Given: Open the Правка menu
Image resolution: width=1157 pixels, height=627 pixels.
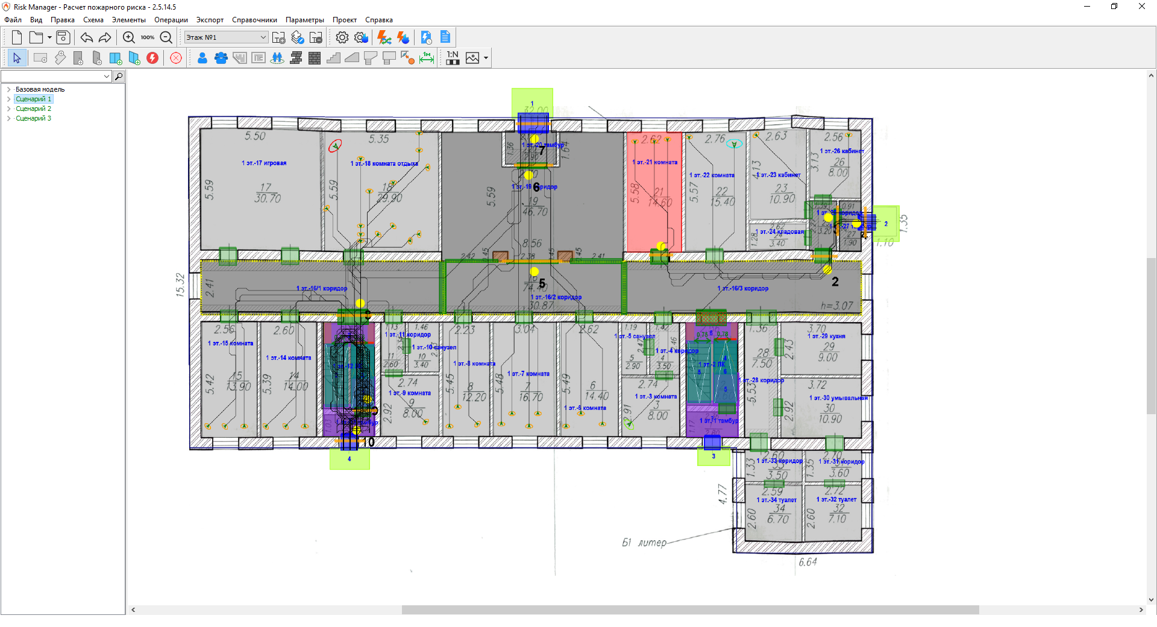Looking at the screenshot, I should coord(63,20).
